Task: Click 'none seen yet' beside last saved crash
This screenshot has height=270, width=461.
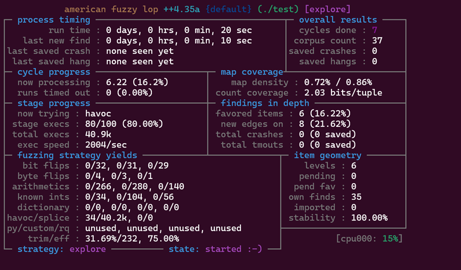Action: (140, 51)
